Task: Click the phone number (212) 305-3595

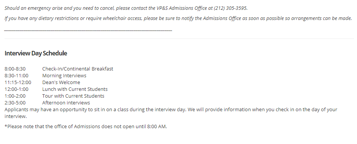Action: (x=230, y=8)
